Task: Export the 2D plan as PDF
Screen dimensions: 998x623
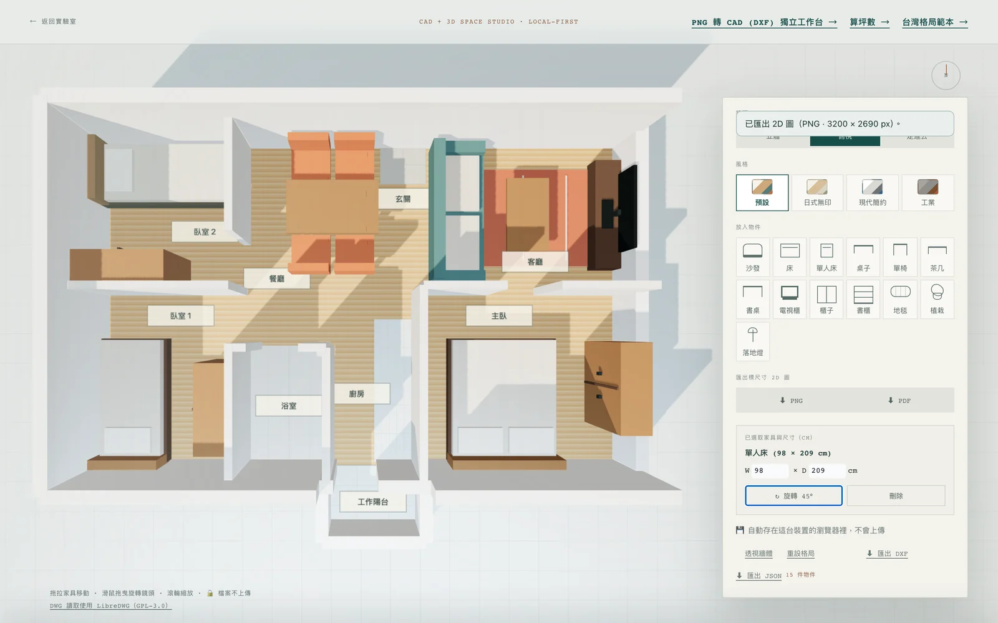Action: point(899,401)
